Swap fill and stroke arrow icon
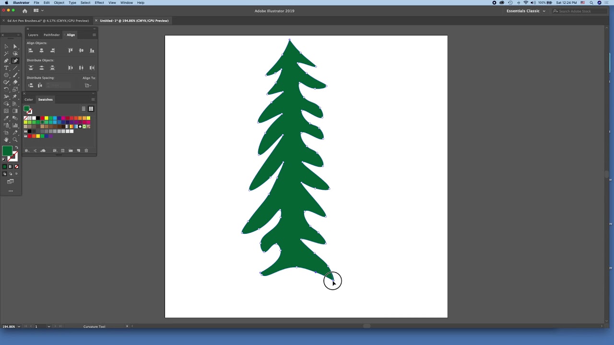This screenshot has height=345, width=614. (17, 147)
